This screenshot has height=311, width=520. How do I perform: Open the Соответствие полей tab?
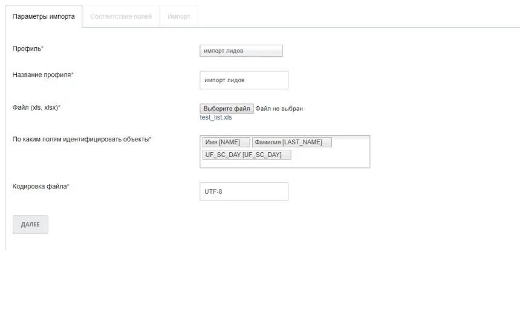click(x=121, y=16)
